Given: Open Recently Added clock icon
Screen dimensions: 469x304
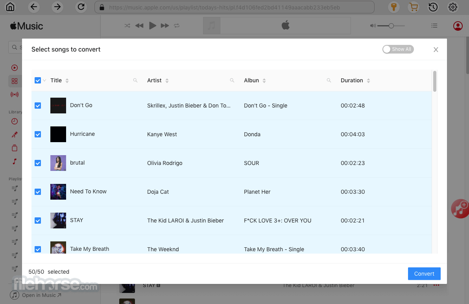Looking at the screenshot, I should tap(14, 121).
